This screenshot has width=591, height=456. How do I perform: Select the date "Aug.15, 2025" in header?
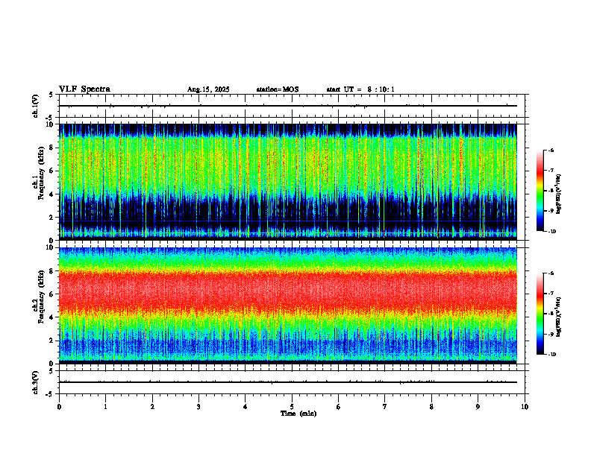click(208, 89)
